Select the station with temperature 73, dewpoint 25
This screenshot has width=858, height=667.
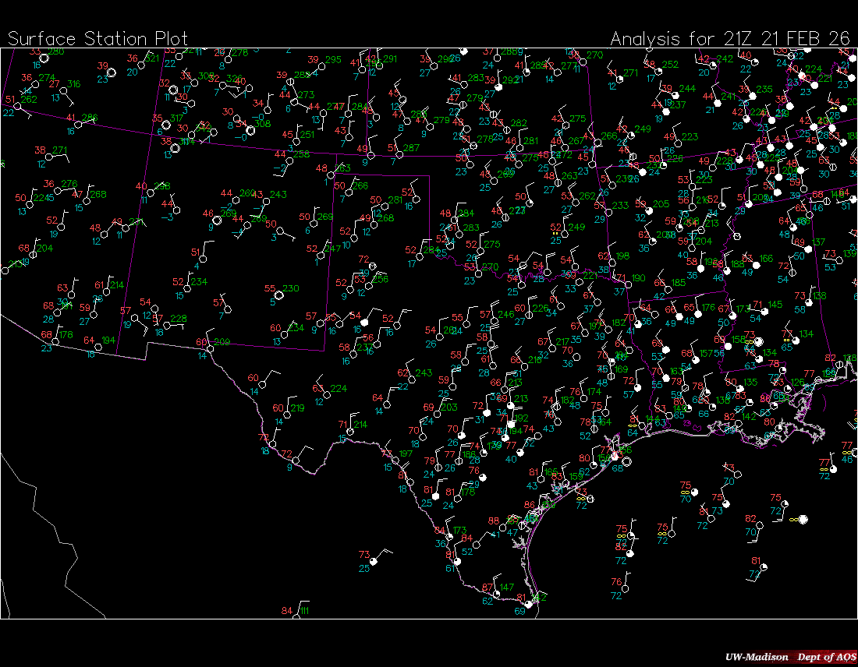pos(374,560)
